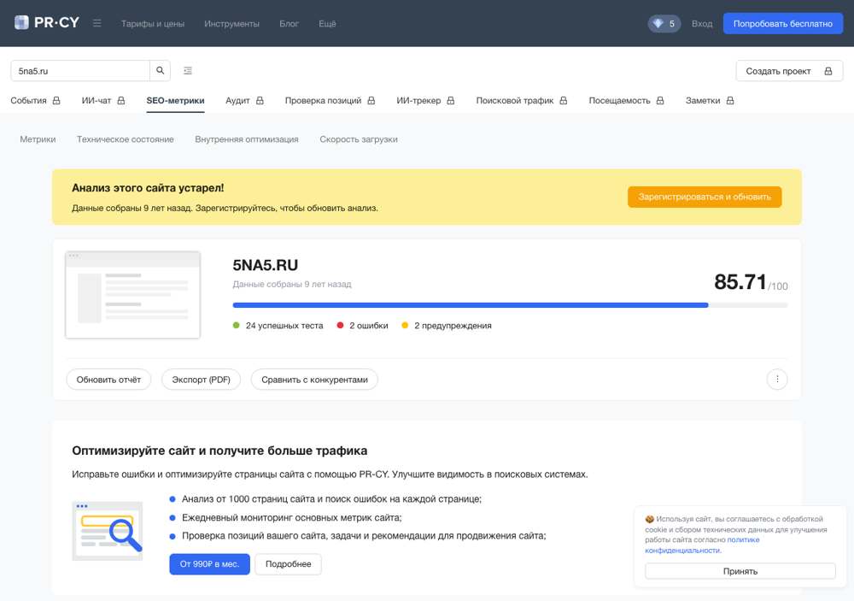Image resolution: width=854 pixels, height=601 pixels.
Task: Click lock icon beside События tab
Action: 56,100
